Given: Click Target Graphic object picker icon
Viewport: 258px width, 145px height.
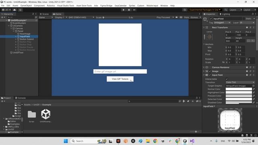Looking at the screenshot, I should coord(254,86).
